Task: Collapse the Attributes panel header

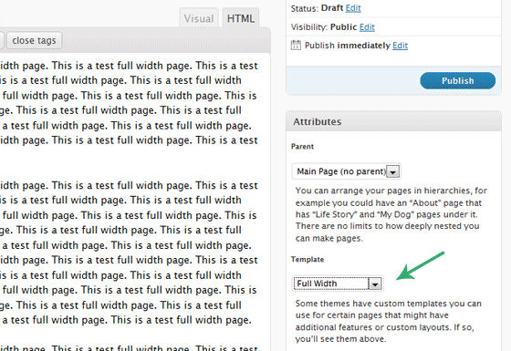Action: pos(393,122)
